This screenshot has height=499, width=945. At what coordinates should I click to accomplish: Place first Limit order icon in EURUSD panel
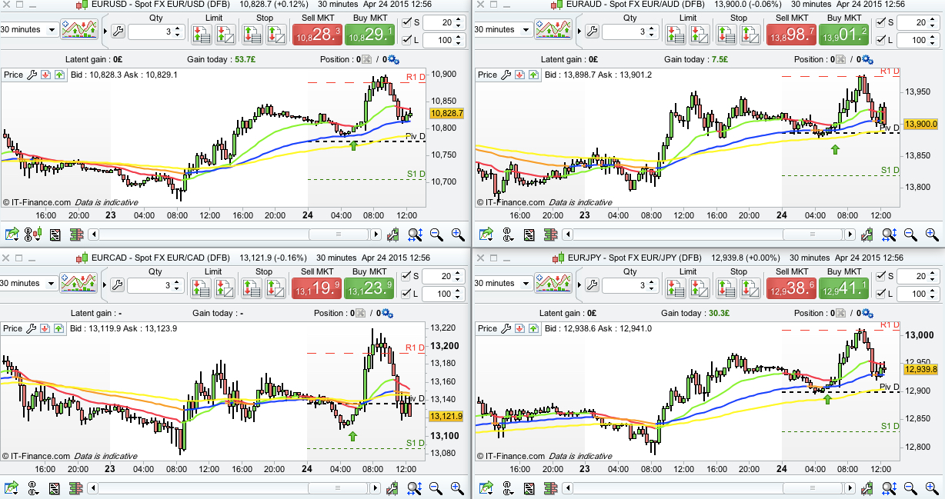coord(202,34)
